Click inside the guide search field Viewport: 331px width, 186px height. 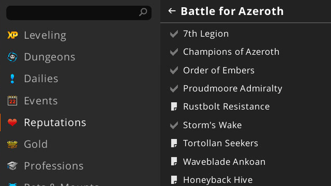[73, 13]
